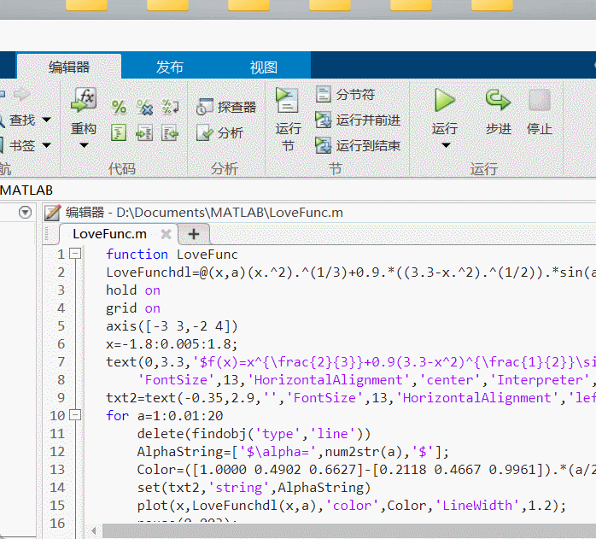
Task: Switch to the Publish (发布) tab
Action: 170,67
